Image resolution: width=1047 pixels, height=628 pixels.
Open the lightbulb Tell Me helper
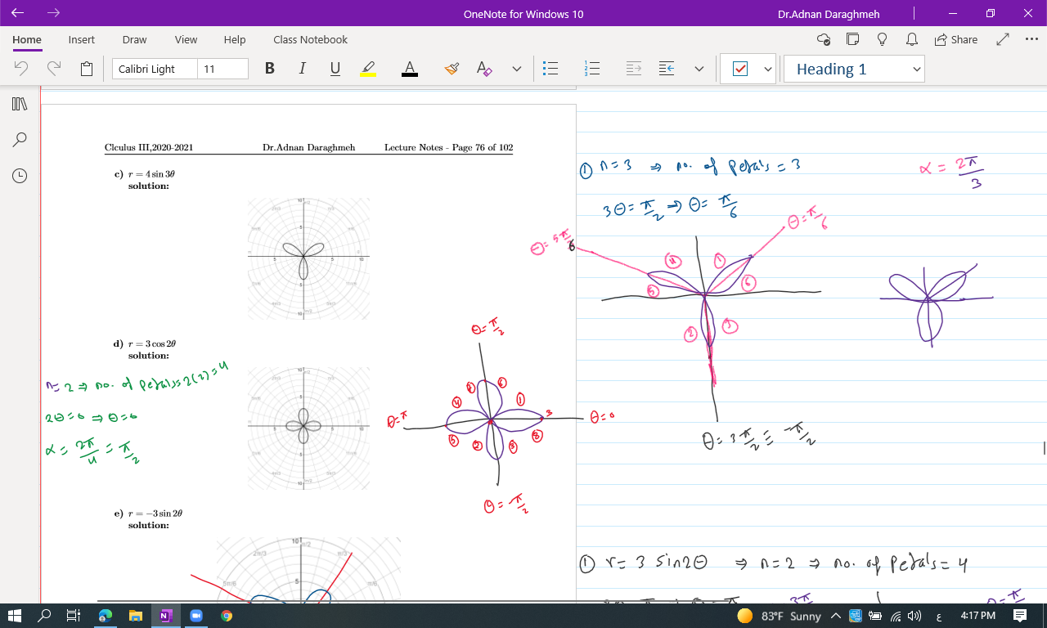pos(882,39)
